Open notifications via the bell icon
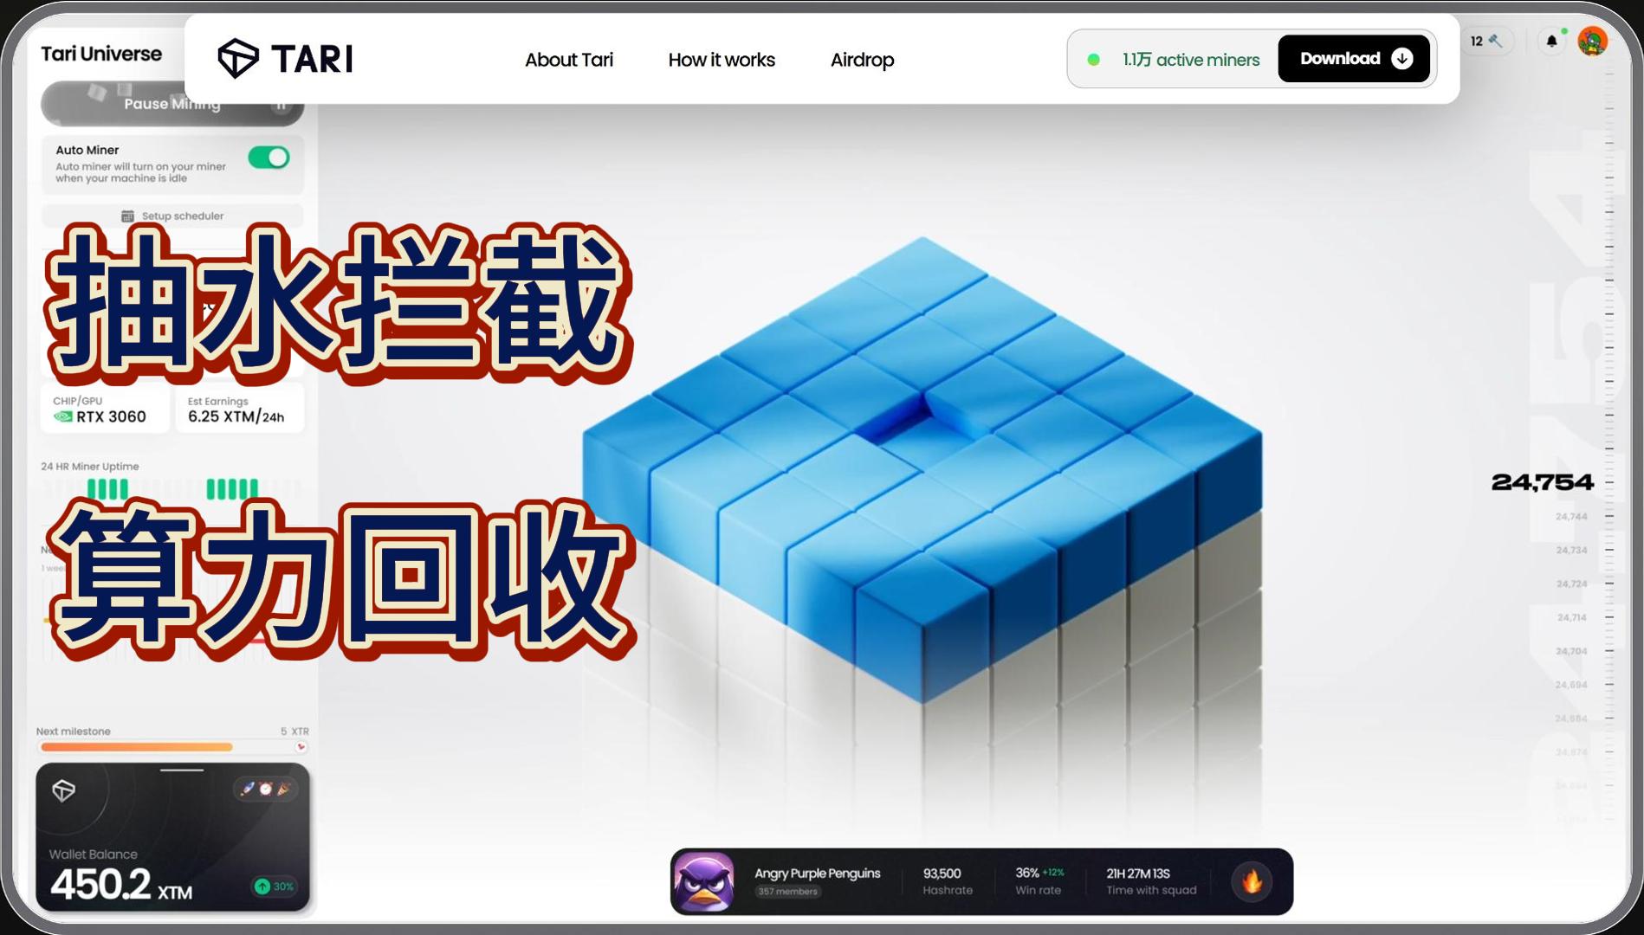1644x935 pixels. coord(1551,41)
